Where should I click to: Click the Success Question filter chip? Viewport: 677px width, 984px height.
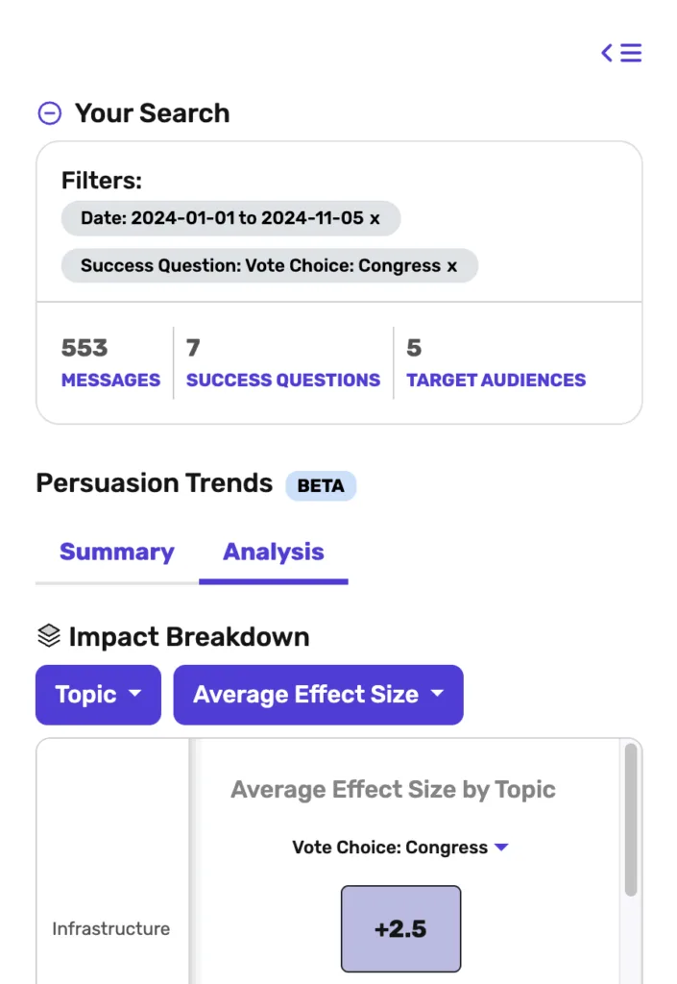coord(270,266)
